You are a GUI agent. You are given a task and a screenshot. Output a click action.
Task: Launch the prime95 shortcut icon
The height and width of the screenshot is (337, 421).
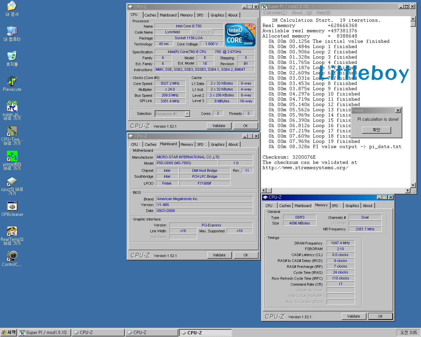[12, 156]
